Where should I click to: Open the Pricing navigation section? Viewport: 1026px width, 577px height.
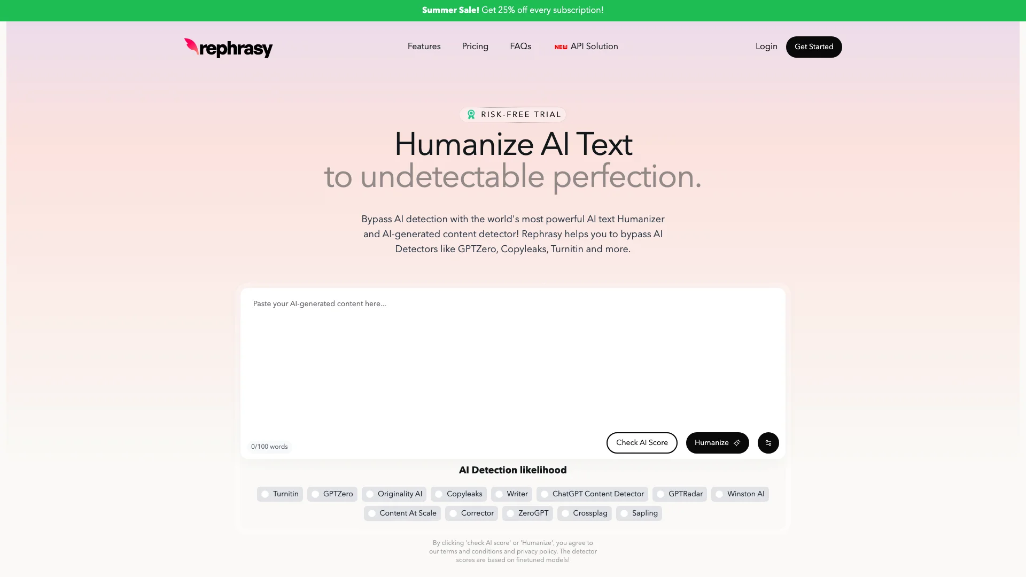475,46
